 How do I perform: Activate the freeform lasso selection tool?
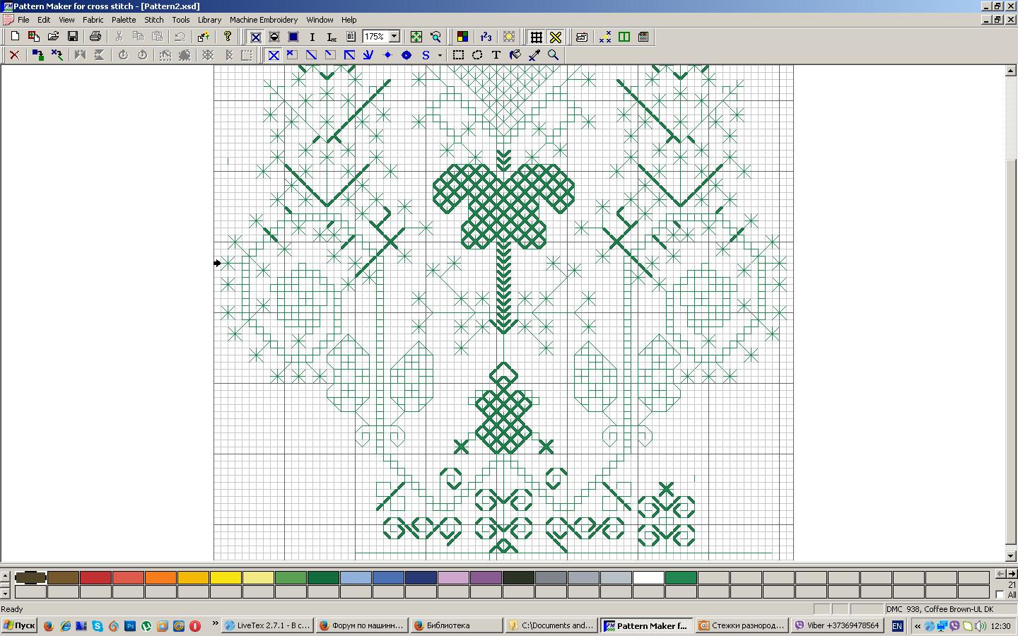477,55
